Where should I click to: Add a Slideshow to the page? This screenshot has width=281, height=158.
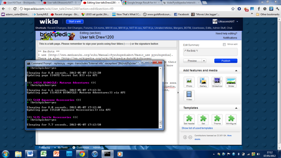(x=217, y=82)
